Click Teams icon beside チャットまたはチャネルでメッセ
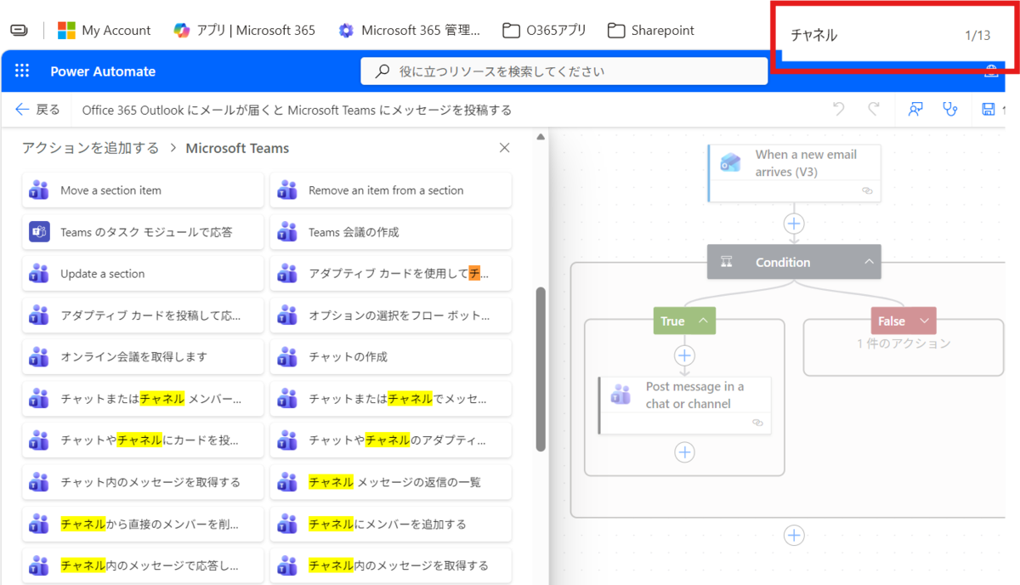Viewport: 1020px width, 585px height. [287, 399]
